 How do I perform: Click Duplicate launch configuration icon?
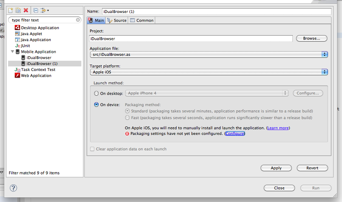pyautogui.click(x=18, y=10)
